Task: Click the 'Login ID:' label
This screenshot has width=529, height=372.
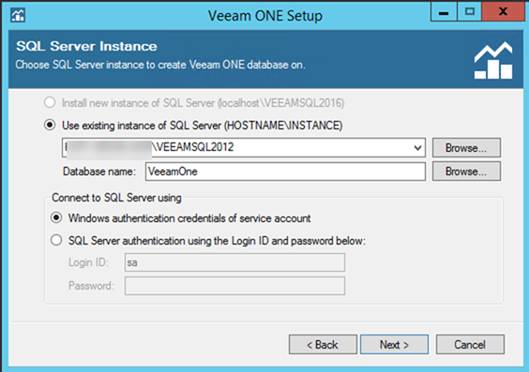Action: click(88, 262)
